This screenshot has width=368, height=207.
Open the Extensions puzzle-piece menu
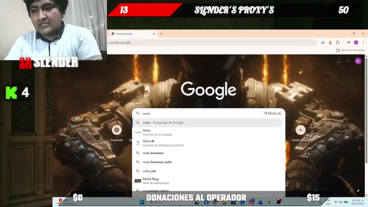point(338,43)
